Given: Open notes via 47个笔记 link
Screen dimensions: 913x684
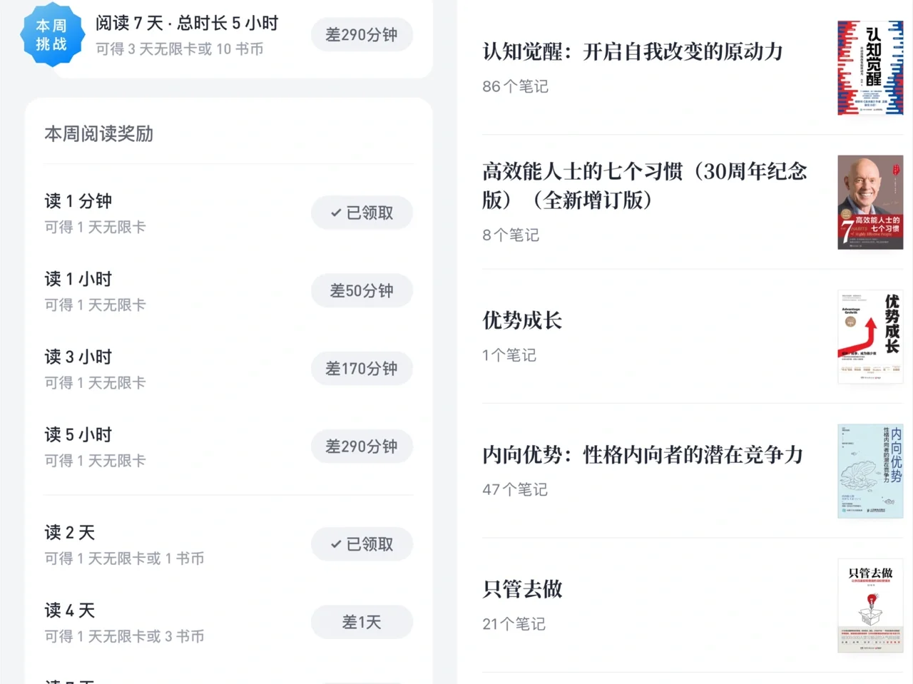Looking at the screenshot, I should [515, 489].
